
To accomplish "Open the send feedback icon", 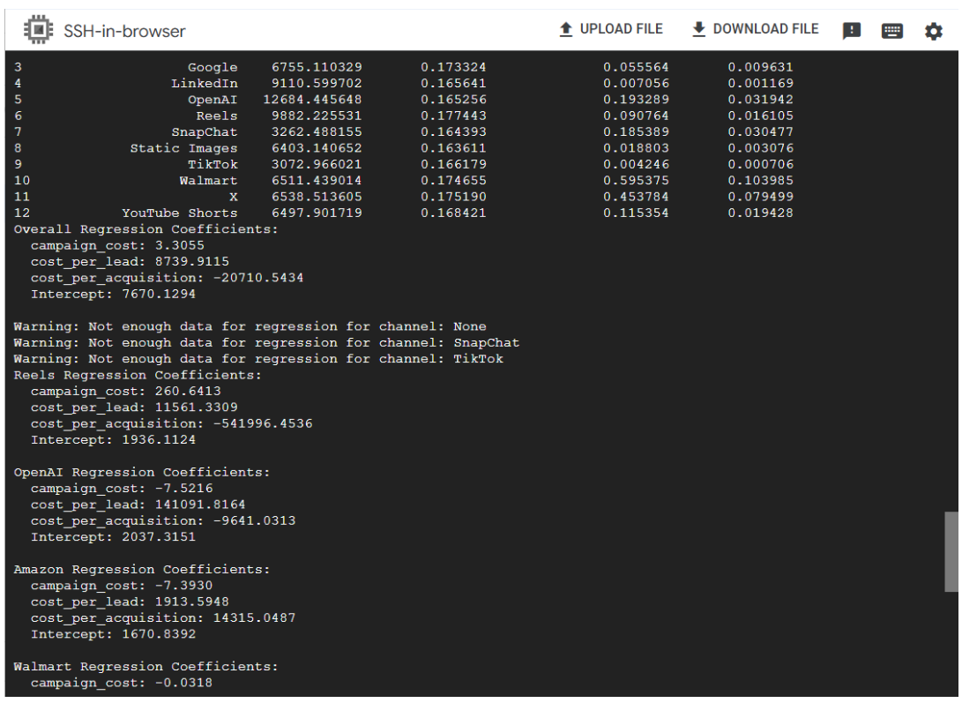I will [x=852, y=31].
